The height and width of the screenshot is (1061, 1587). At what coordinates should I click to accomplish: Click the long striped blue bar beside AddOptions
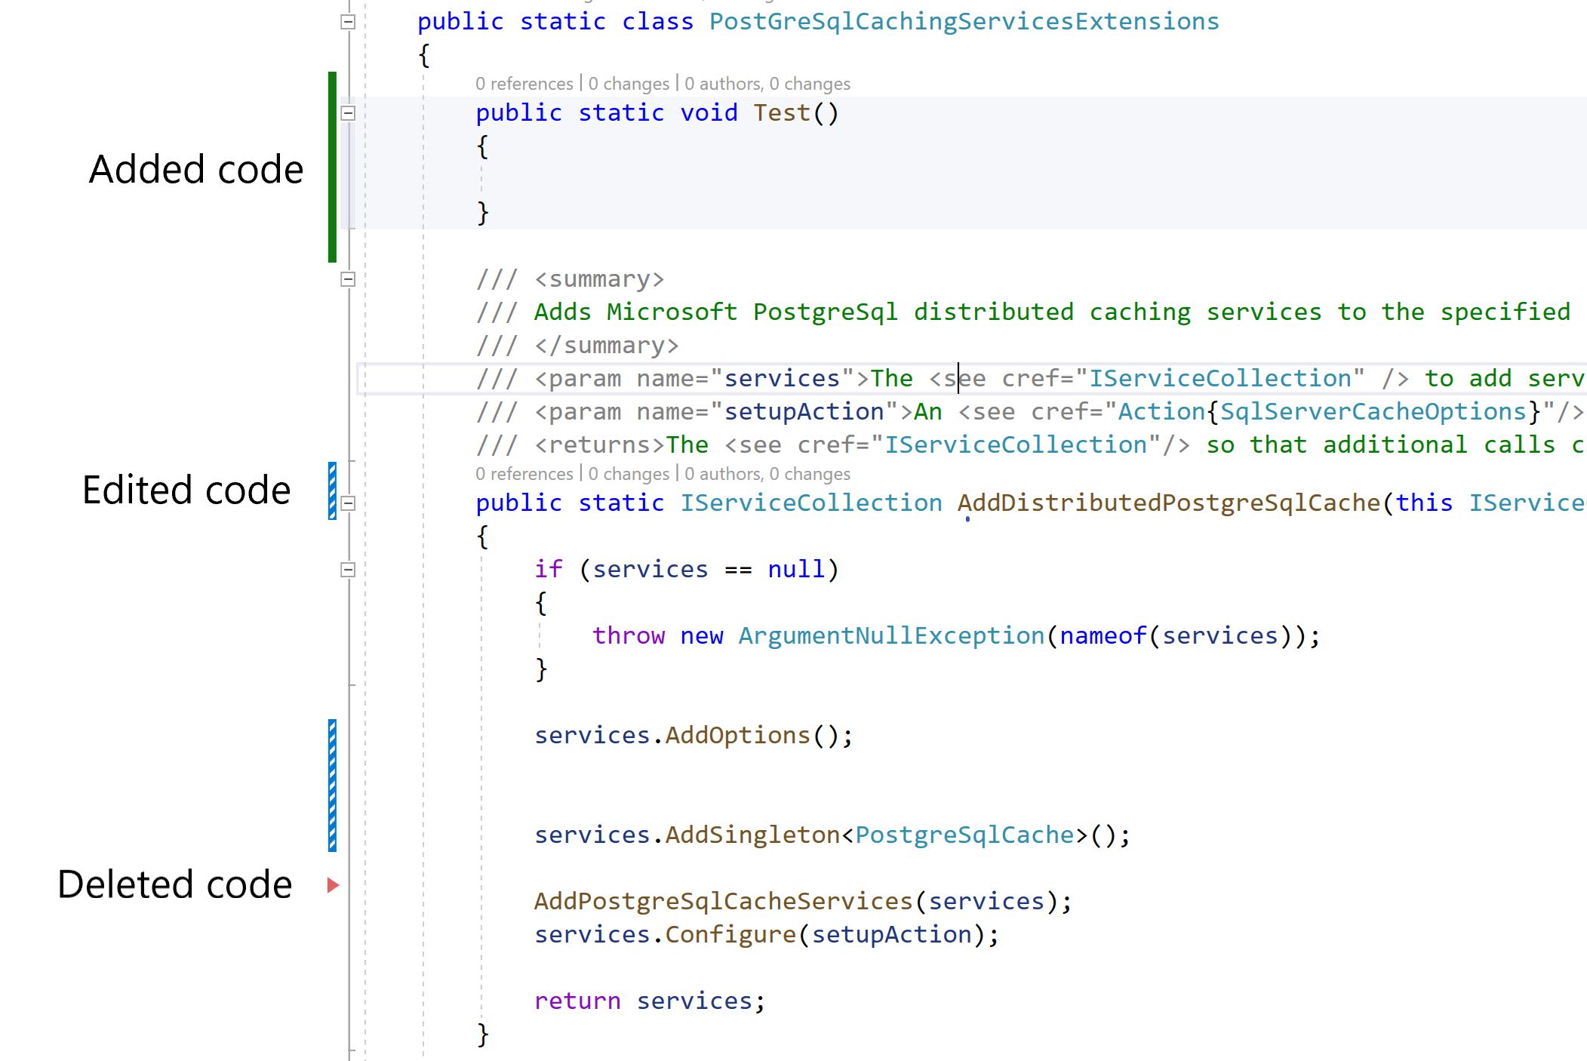pyautogui.click(x=332, y=786)
